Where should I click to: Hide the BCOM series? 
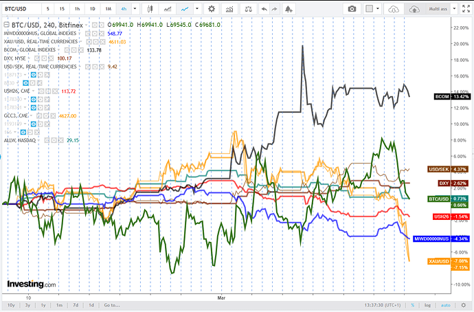(x=67, y=50)
